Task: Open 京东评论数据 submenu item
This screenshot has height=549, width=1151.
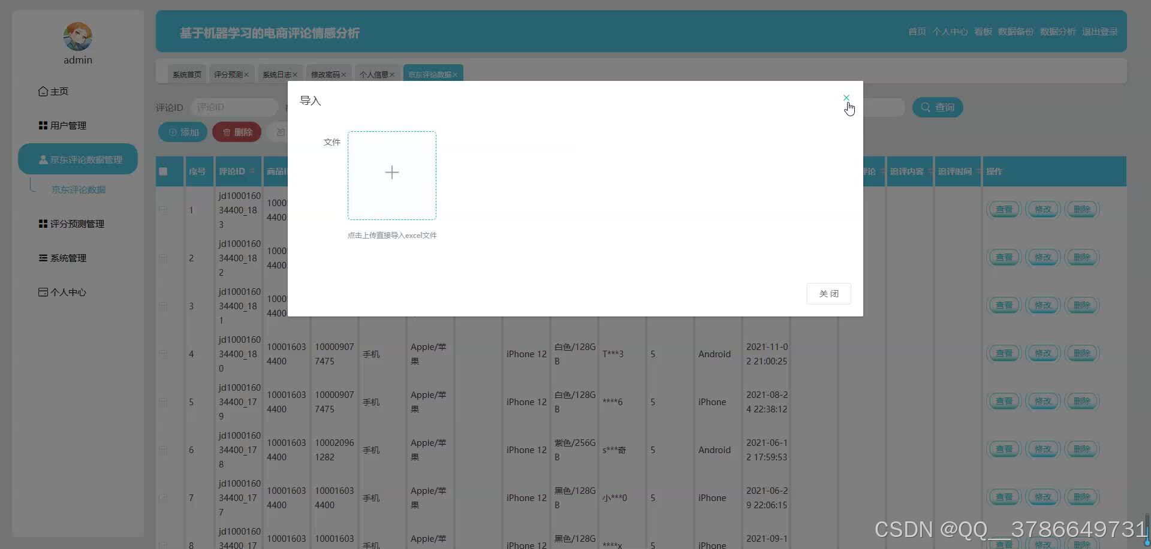Action: pos(79,189)
